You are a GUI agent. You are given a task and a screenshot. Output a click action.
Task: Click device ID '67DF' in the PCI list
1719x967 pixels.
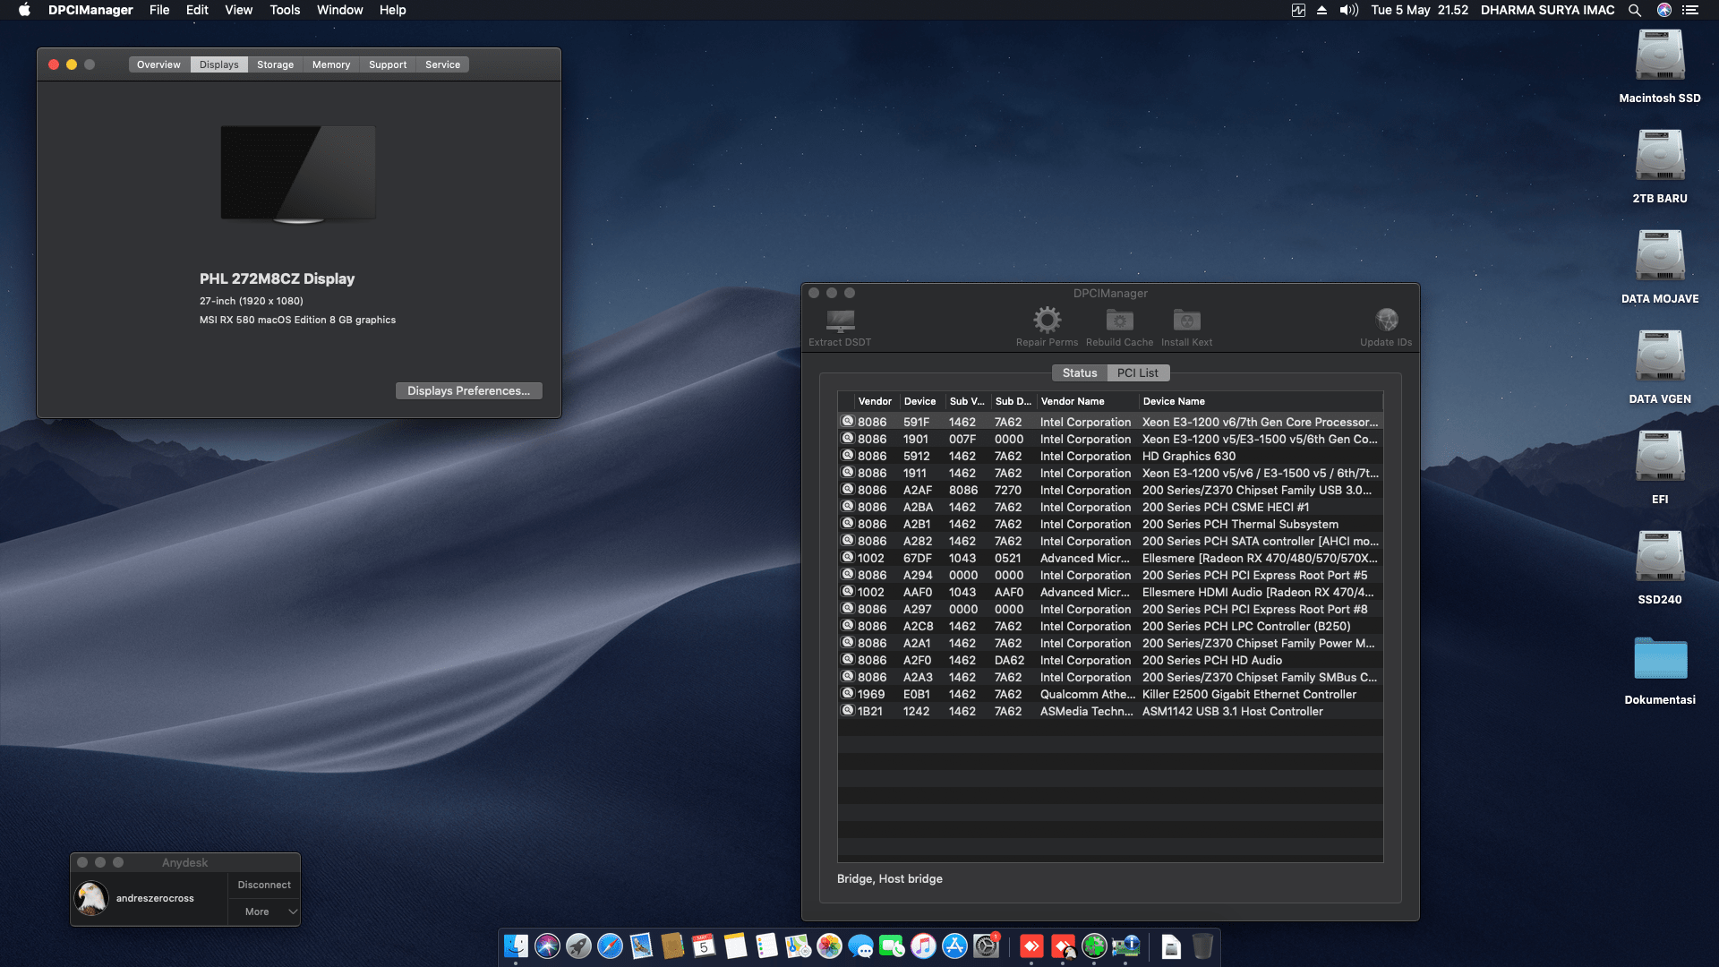[918, 558]
